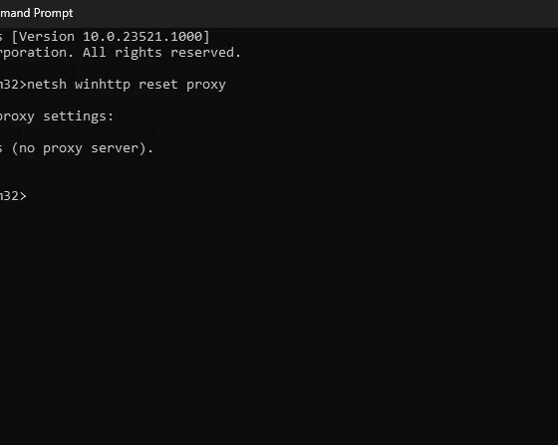Image resolution: width=558 pixels, height=445 pixels.
Task: Click the word 'rights' in copyright line
Action: pyautogui.click(x=139, y=53)
